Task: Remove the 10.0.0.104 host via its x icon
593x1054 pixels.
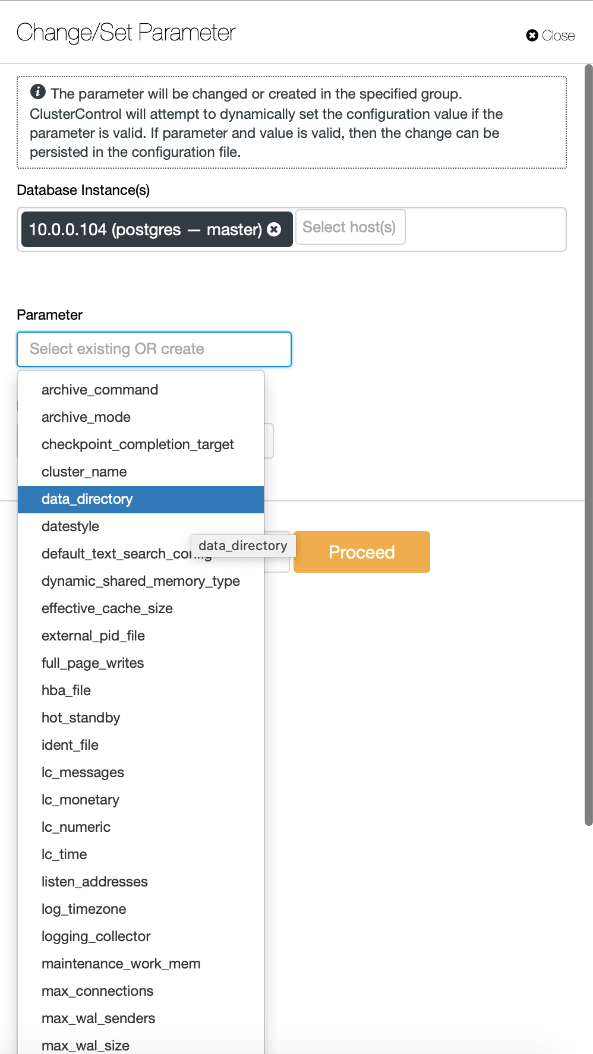Action: point(274,229)
